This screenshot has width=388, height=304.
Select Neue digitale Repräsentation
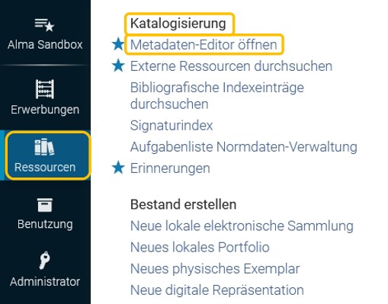(217, 290)
